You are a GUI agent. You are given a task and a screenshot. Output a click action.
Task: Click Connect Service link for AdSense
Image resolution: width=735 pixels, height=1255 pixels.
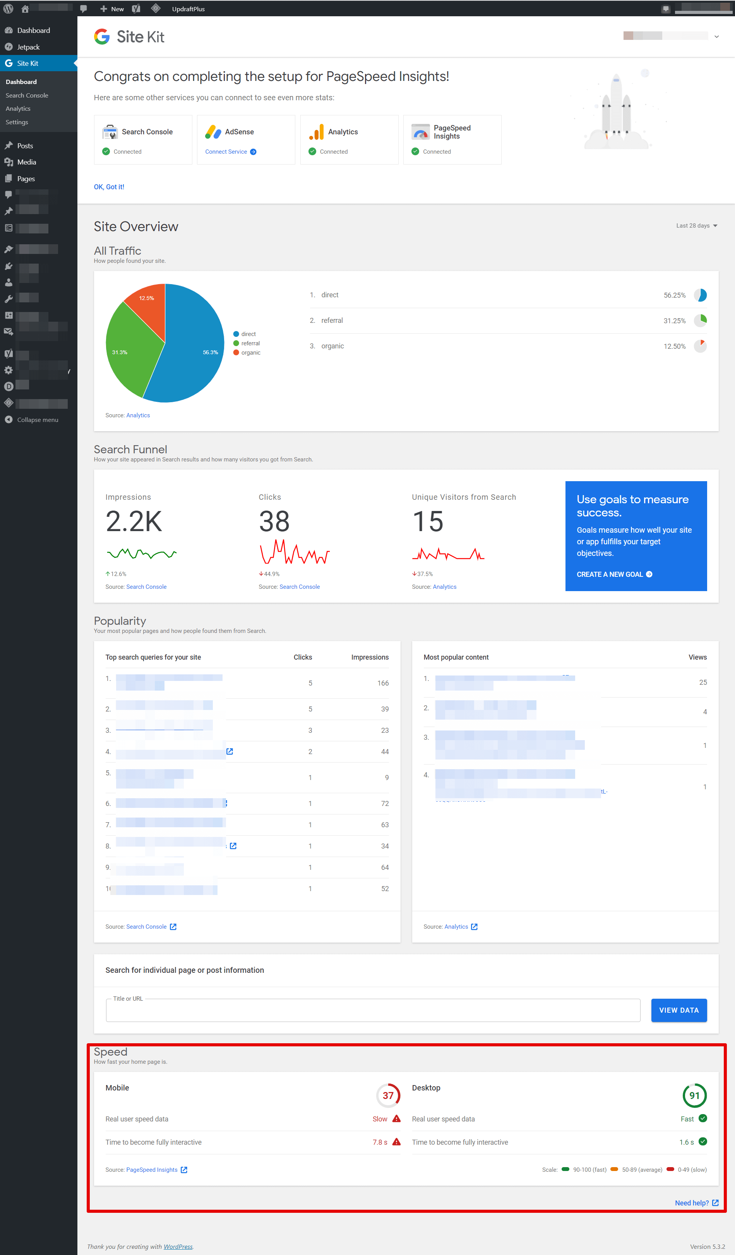[x=231, y=152]
